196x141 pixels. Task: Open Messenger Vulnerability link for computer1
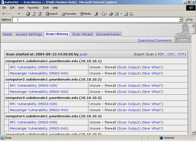[39, 73]
